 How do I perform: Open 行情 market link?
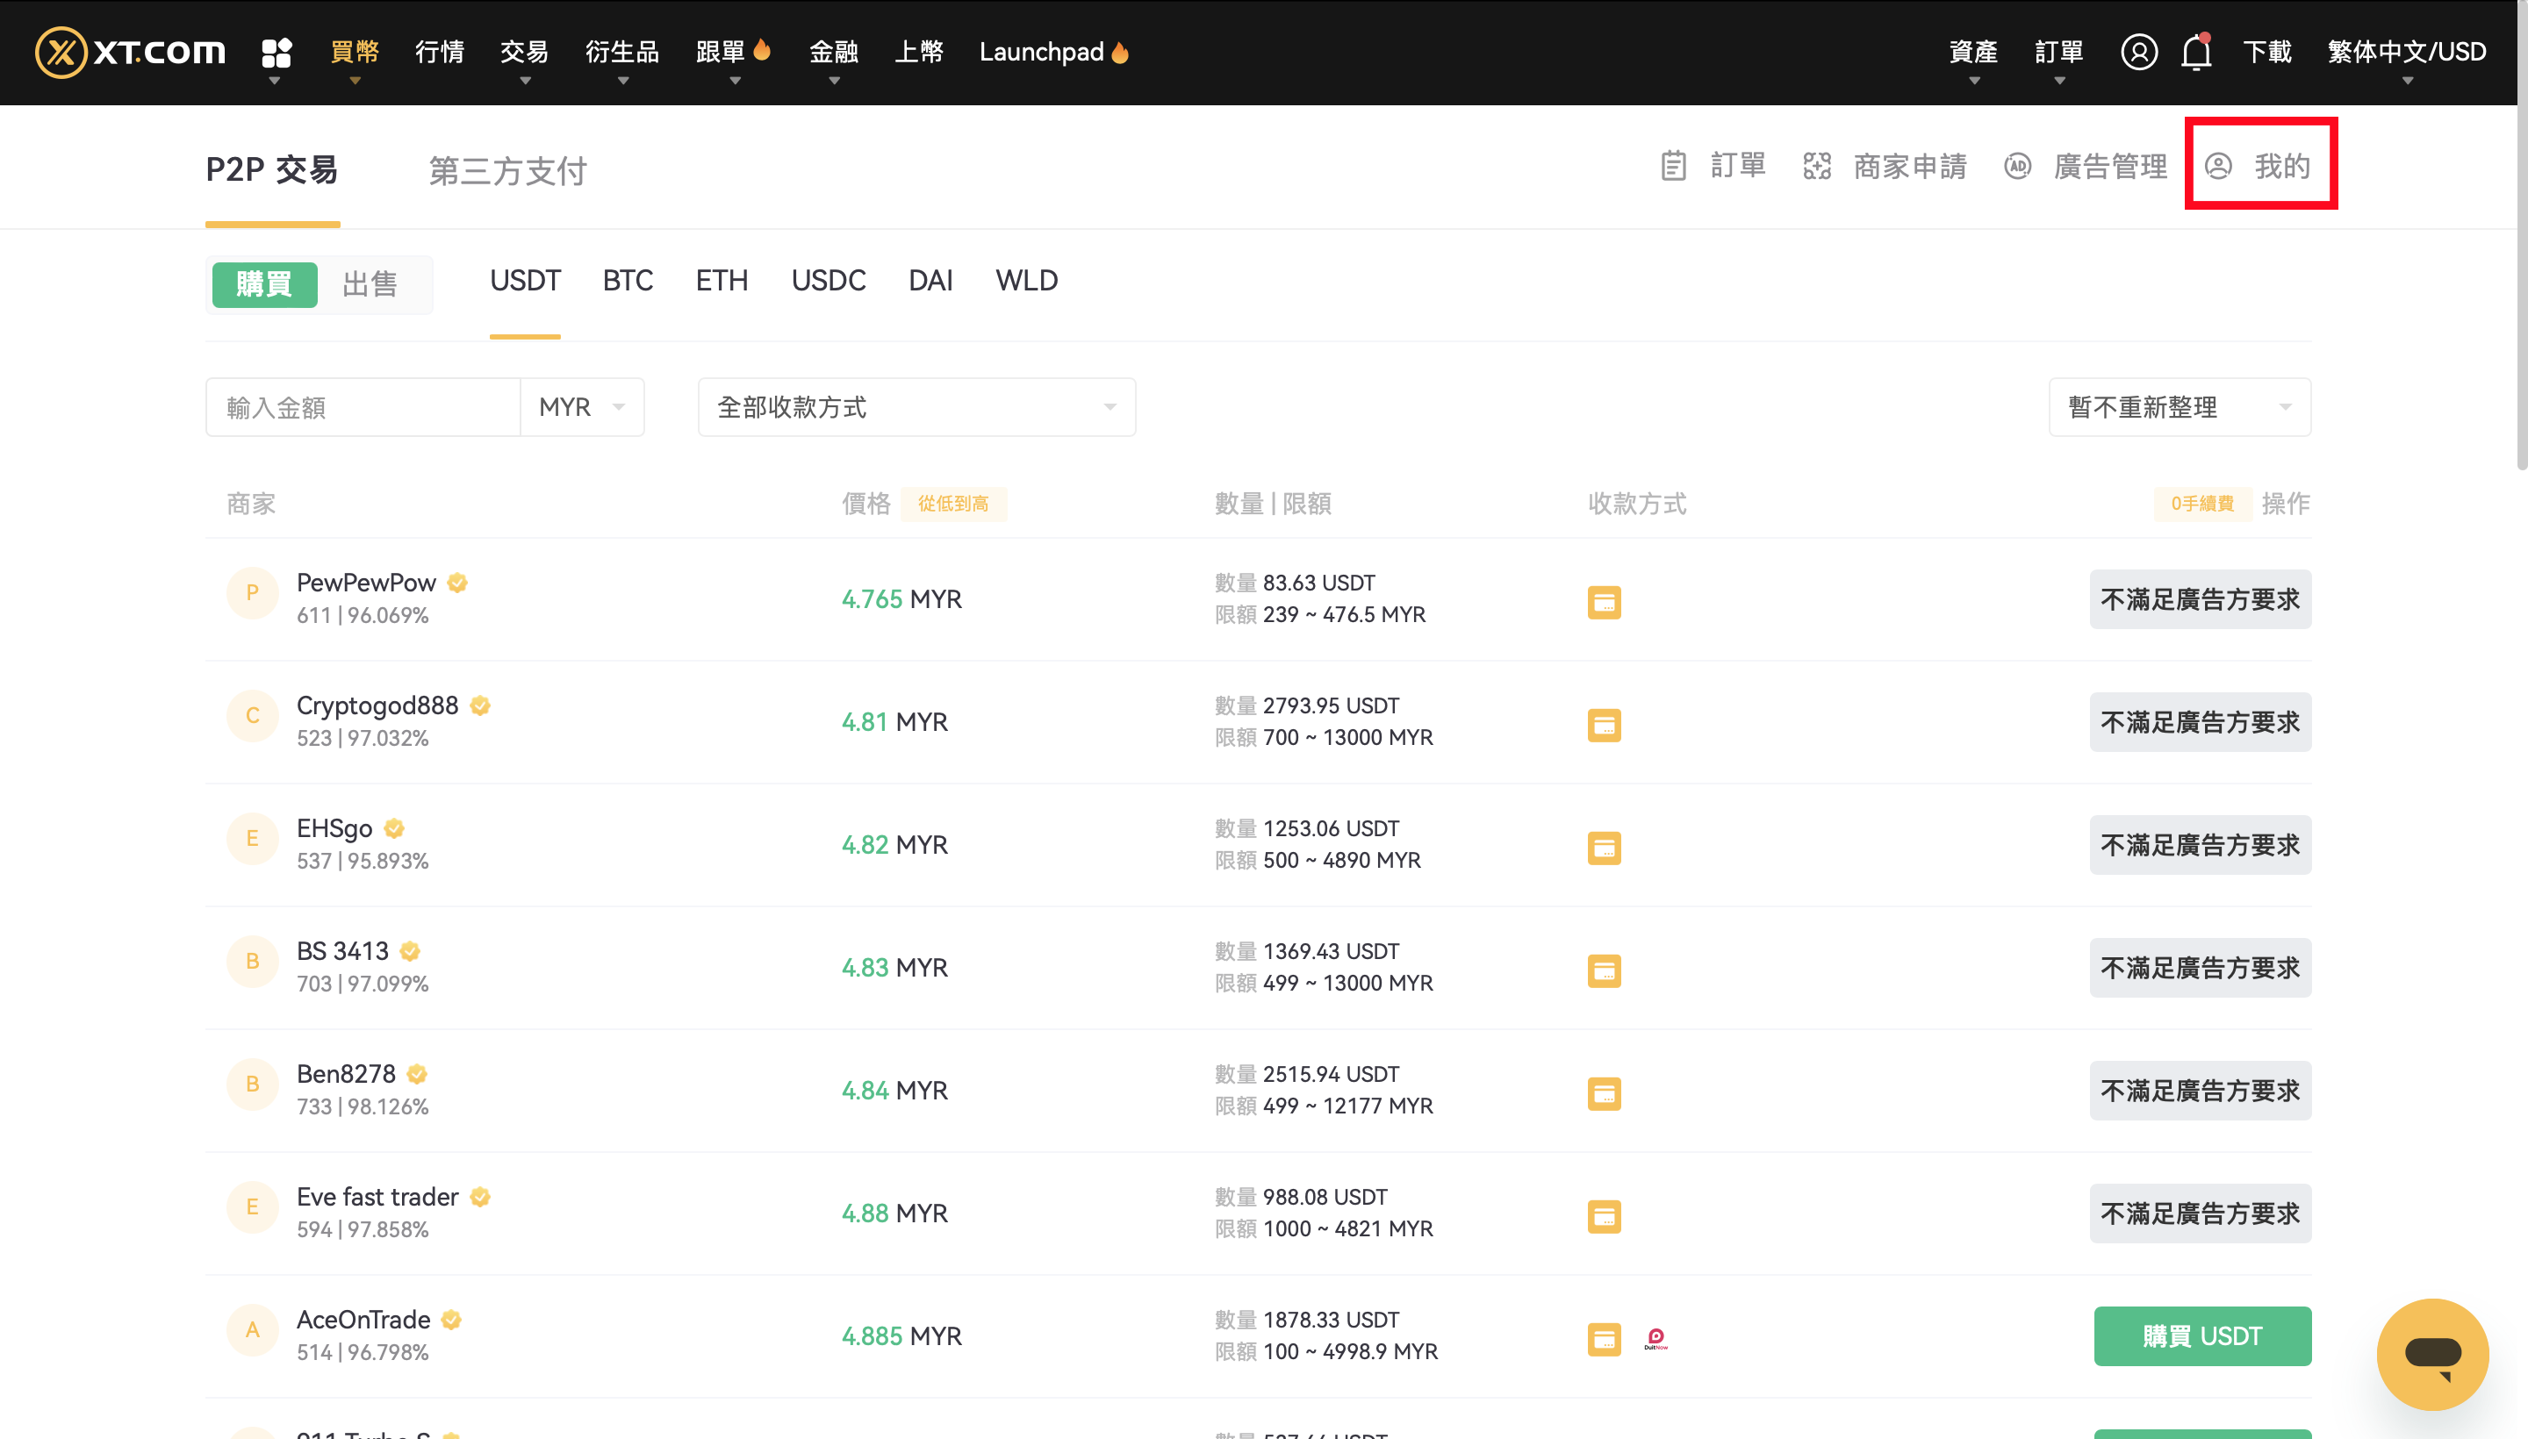coord(439,52)
